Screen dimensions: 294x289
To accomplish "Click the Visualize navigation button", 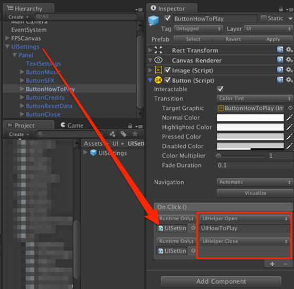I will pos(255,193).
